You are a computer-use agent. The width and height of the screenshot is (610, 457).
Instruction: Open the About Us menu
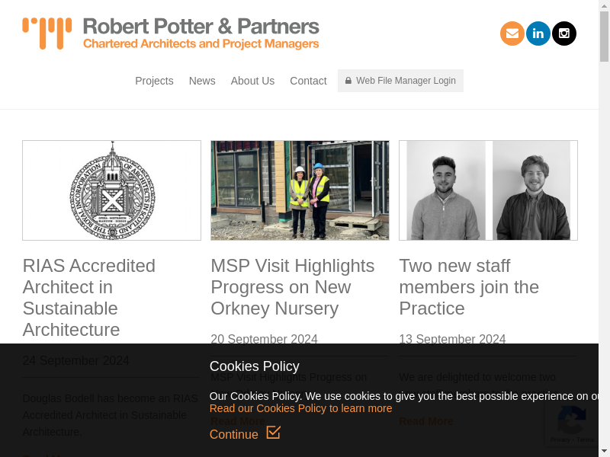tap(252, 81)
